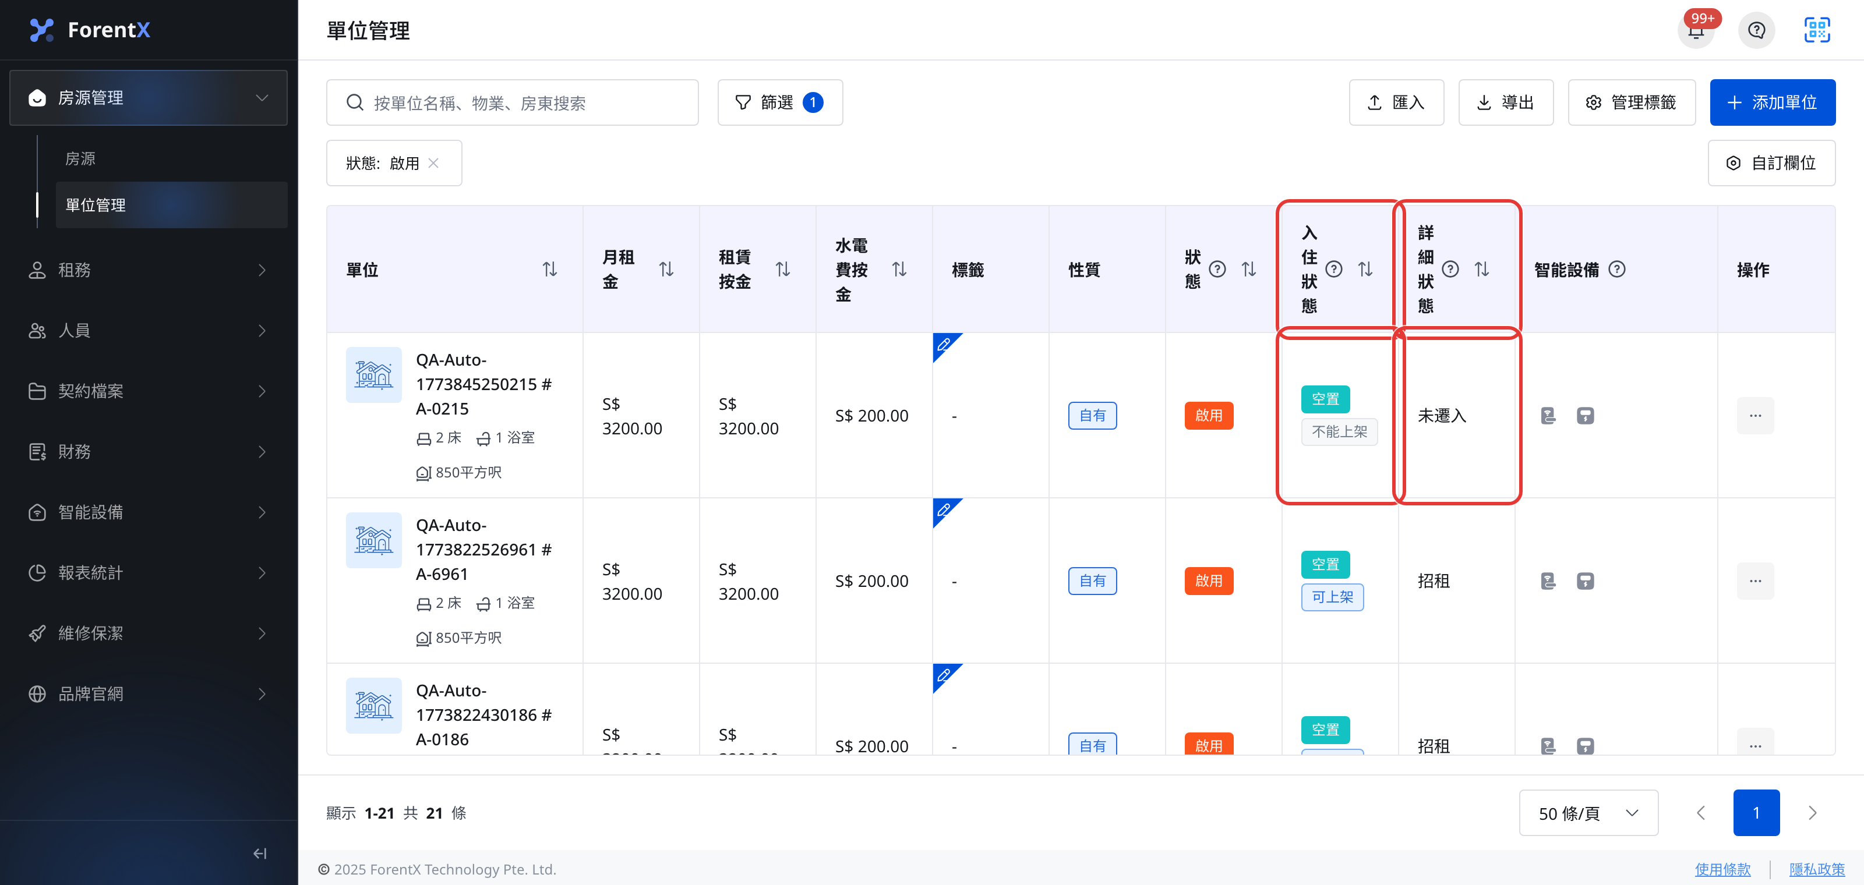Click the 導出 export button
This screenshot has width=1864, height=885.
point(1505,102)
